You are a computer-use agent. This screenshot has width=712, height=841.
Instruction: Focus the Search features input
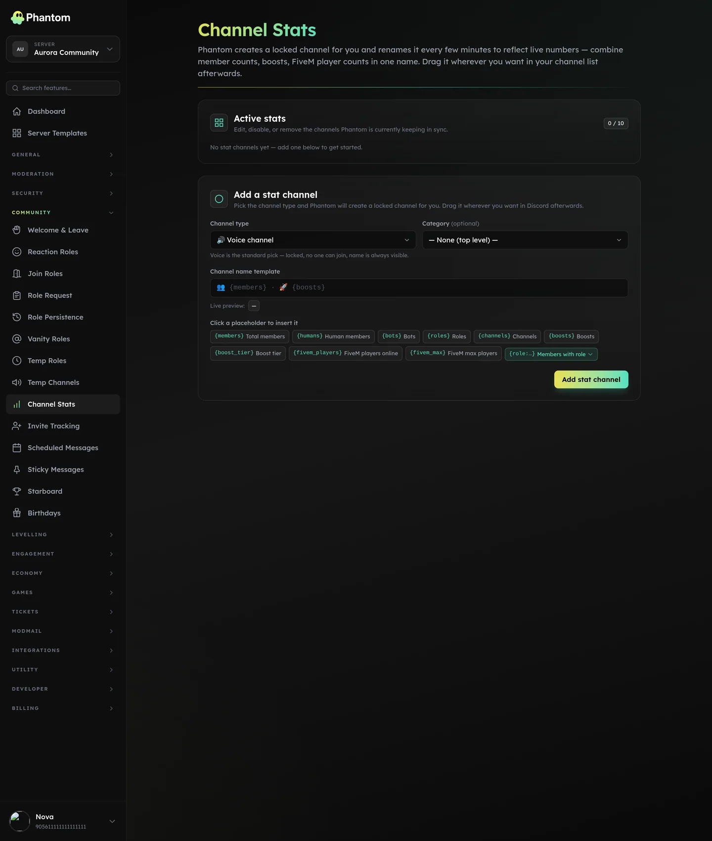point(63,88)
